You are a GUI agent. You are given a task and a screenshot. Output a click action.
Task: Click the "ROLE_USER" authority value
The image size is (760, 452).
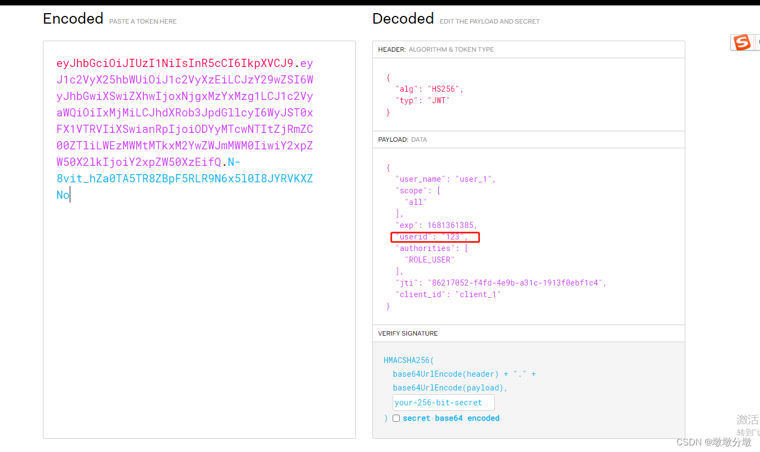429,260
